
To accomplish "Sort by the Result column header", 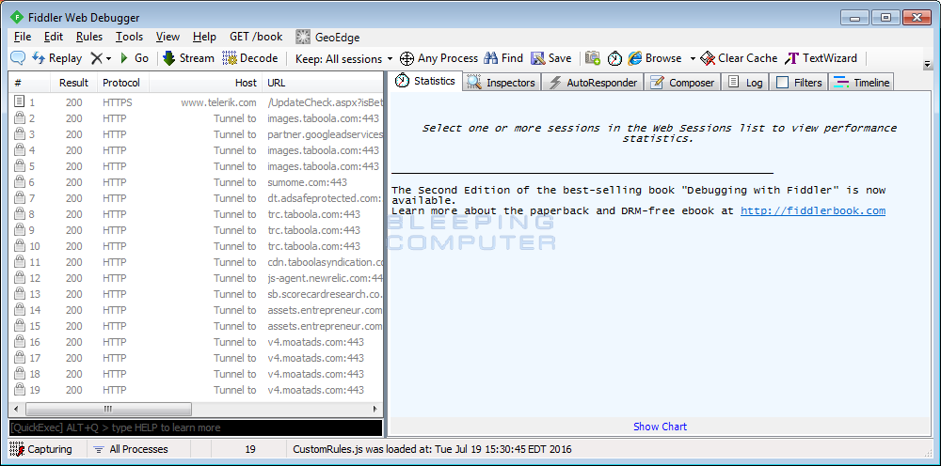I will tap(73, 83).
